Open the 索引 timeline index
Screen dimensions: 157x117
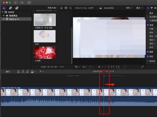(x=8, y=72)
